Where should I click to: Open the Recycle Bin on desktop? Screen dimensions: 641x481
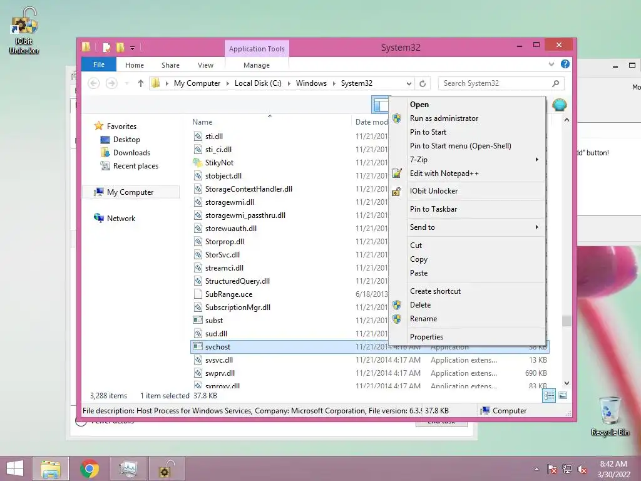(x=610, y=416)
